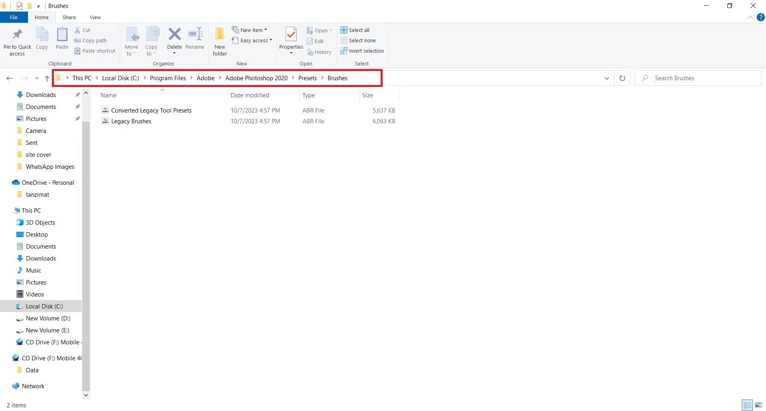Image resolution: width=766 pixels, height=411 pixels.
Task: Click the Refresh button beside address bar
Action: coord(622,78)
